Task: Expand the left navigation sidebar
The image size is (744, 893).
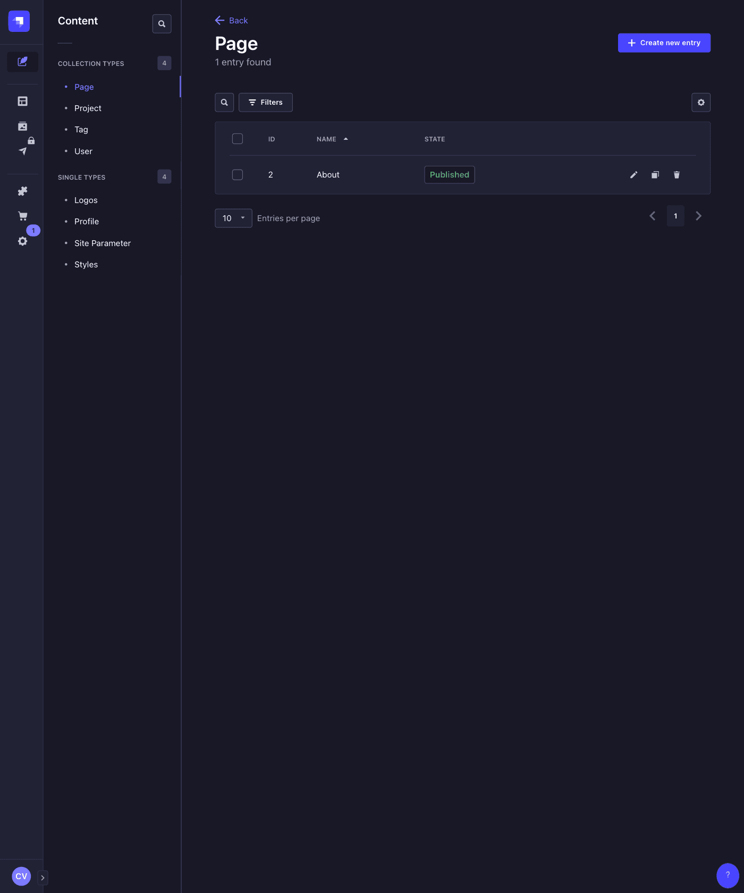Action: 43,878
